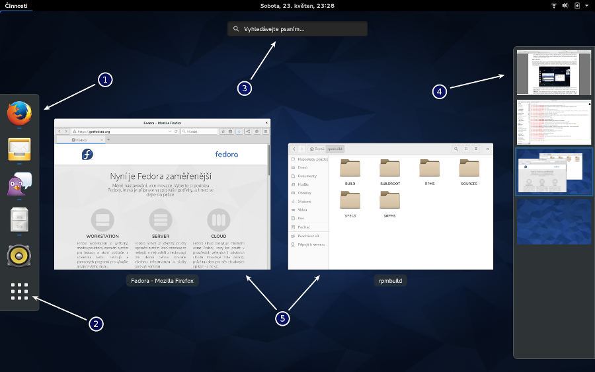Click the Wi-Fi network status icon

coord(553,5)
